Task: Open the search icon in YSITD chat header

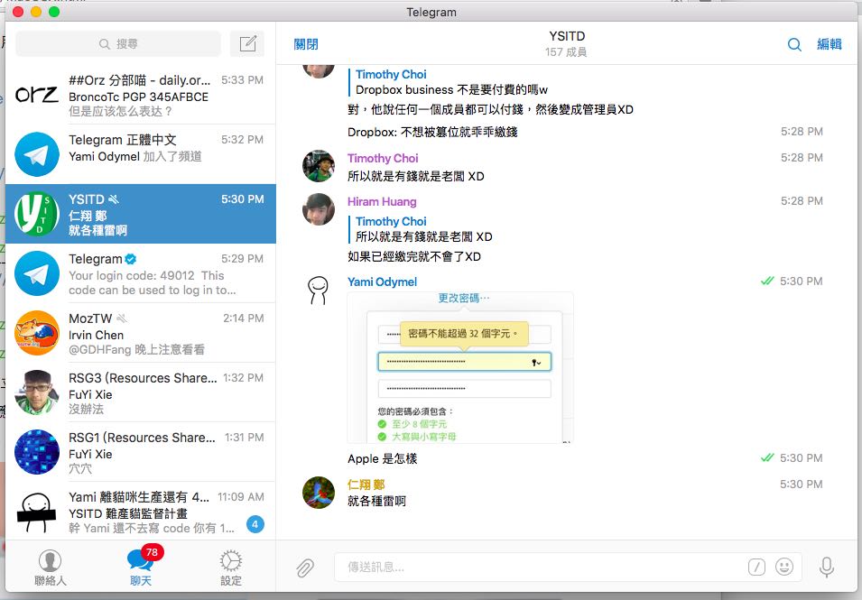Action: click(793, 44)
